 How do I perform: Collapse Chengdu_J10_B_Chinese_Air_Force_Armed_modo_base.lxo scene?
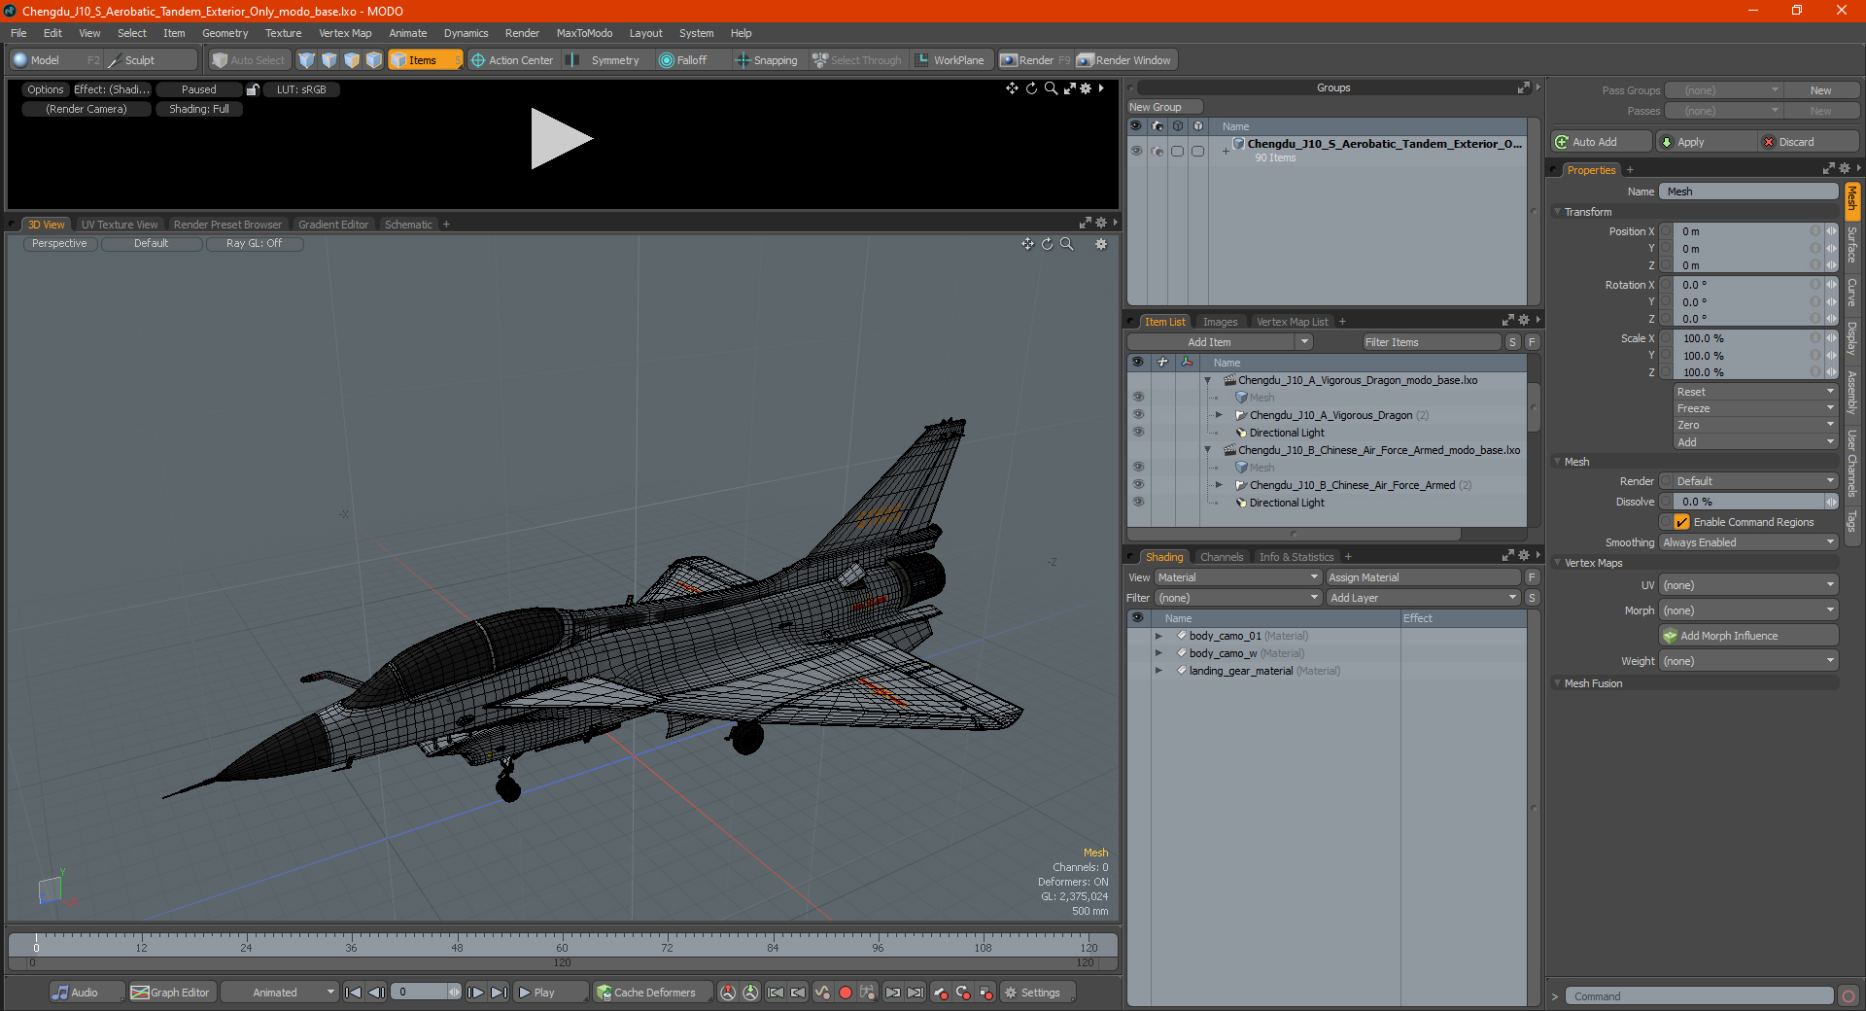tap(1208, 450)
